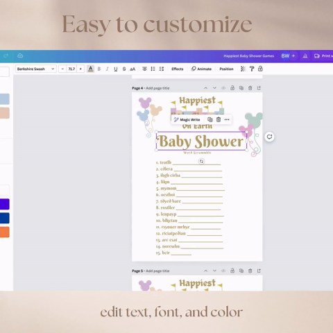Pick the light blue color swatch
The image size is (333, 333).
click(x=5, y=99)
